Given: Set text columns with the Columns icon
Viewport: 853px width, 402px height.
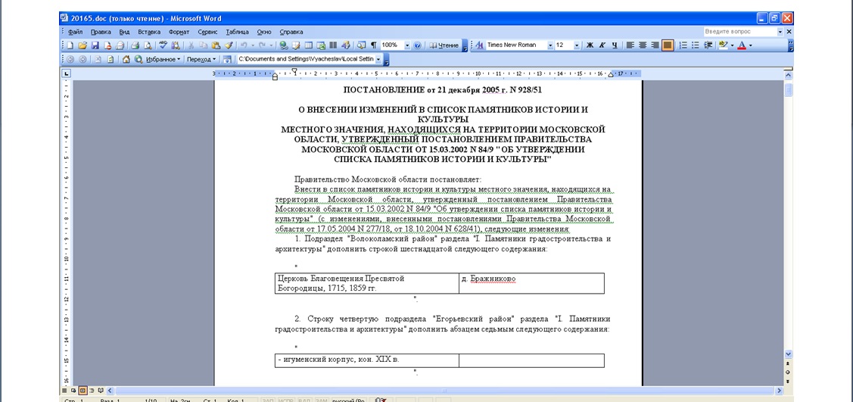Looking at the screenshot, I should pyautogui.click(x=333, y=45).
